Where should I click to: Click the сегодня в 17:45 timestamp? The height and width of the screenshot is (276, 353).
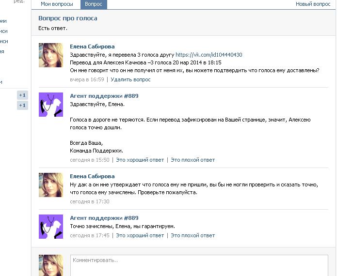pos(90,235)
